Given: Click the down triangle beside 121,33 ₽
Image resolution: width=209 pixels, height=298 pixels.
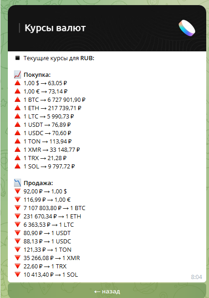Looking at the screenshot, I should tap(18, 249).
